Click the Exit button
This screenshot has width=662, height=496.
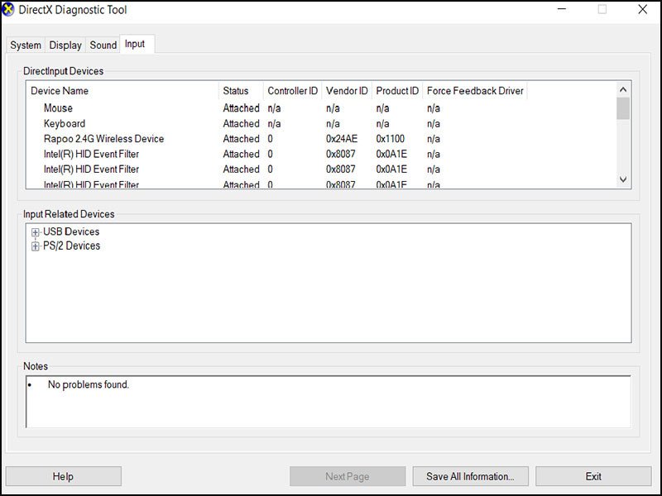pos(593,476)
